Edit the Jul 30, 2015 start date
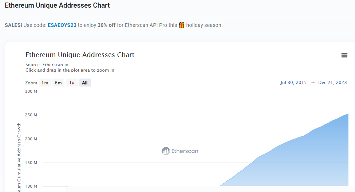355x192 pixels. (293, 83)
